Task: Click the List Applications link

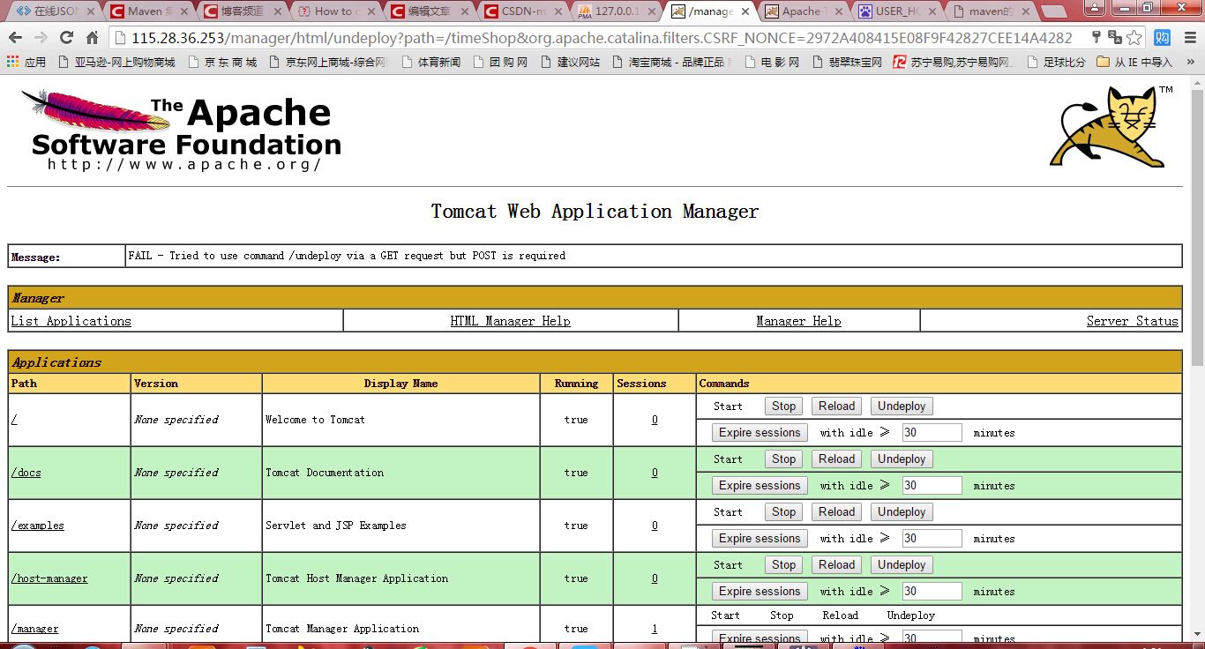Action: 71,321
